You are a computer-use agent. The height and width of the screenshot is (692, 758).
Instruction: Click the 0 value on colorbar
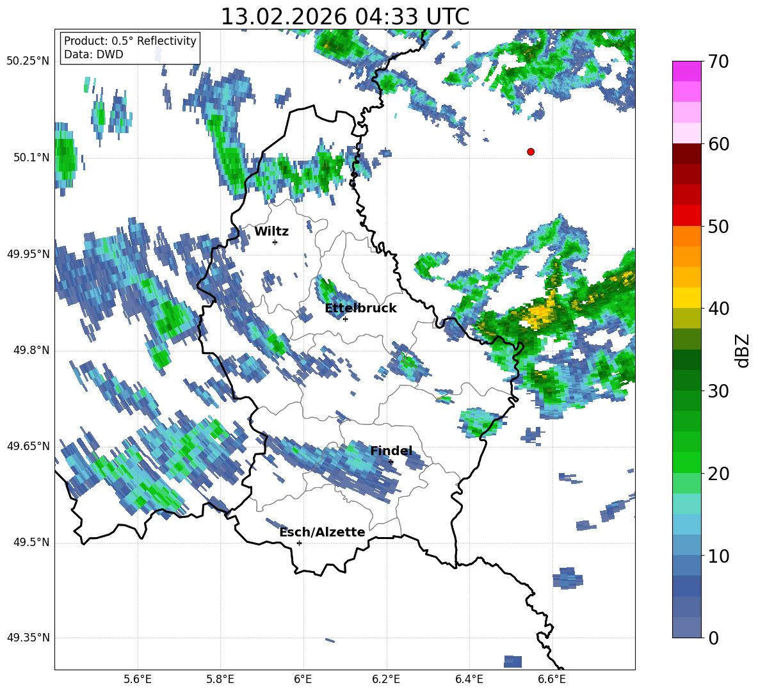[713, 638]
